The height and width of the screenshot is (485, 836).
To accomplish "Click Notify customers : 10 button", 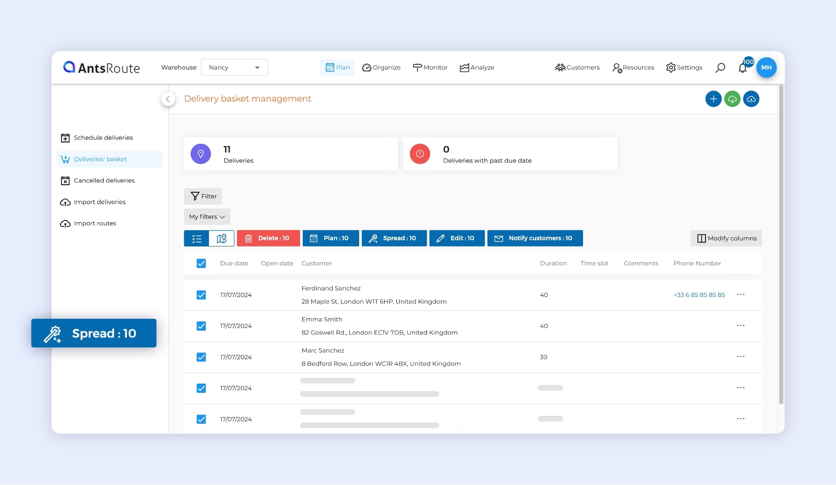I will tap(535, 238).
